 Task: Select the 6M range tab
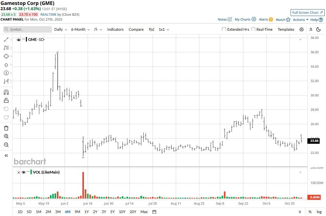[68, 212]
